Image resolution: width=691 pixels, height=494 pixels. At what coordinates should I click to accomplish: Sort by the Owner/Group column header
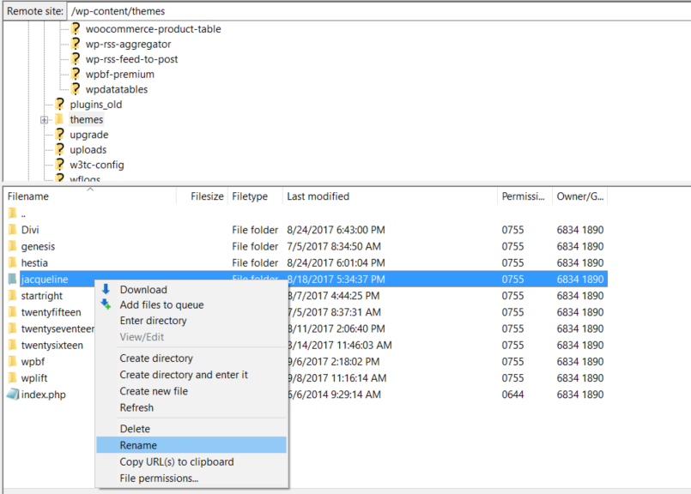click(x=580, y=196)
